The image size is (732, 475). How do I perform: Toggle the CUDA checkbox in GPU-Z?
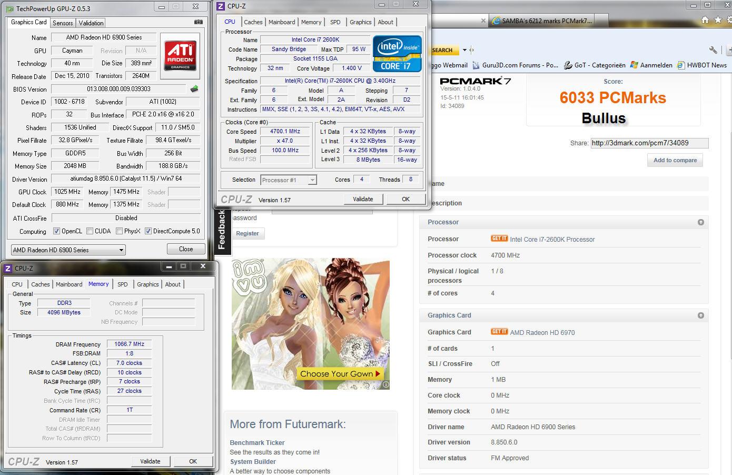[x=90, y=231]
